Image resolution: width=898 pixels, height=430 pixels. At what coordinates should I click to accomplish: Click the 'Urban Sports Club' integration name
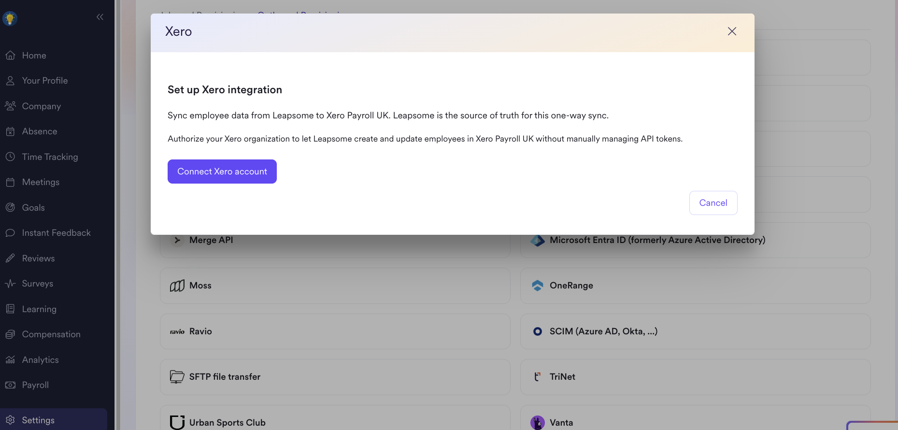(228, 423)
